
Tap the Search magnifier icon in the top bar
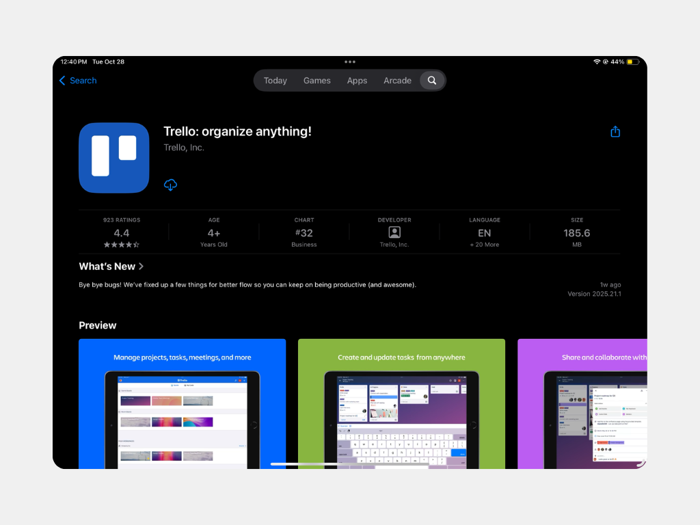click(x=432, y=81)
